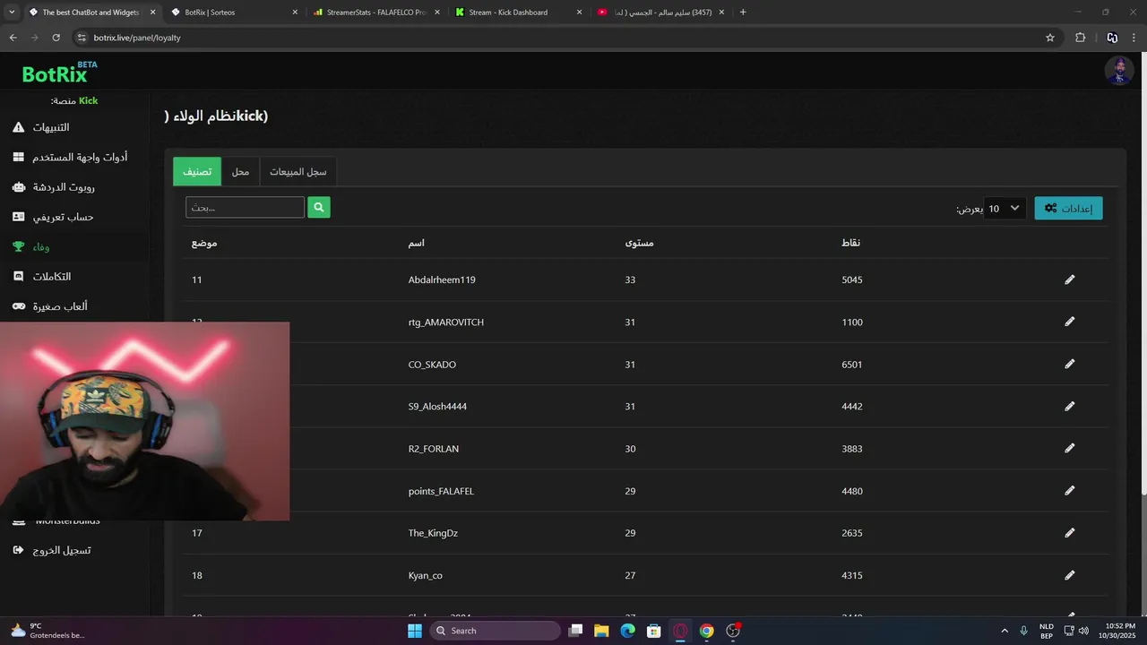Open File Explorer from the taskbar
The height and width of the screenshot is (645, 1147).
click(x=601, y=631)
